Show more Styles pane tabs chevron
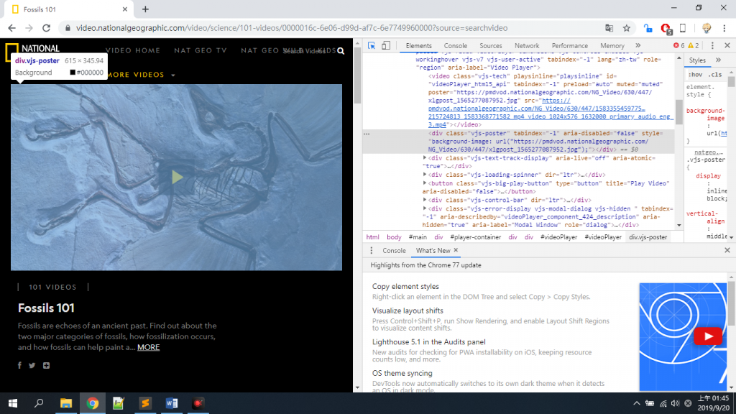The width and height of the screenshot is (736, 414). [718, 60]
